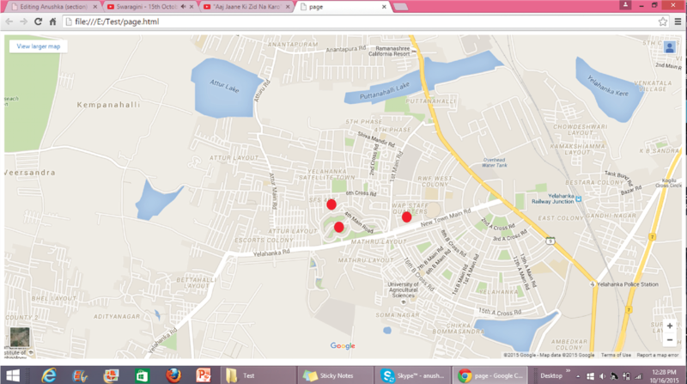This screenshot has height=384, width=687.
Task: Click red marker near WAP Staff Quarters
Action: click(407, 216)
